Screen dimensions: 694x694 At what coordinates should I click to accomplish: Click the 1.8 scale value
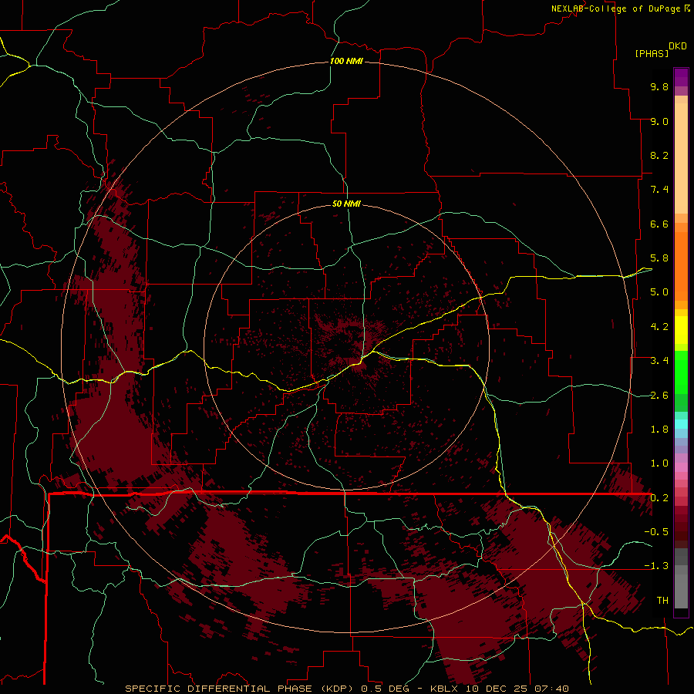(659, 430)
